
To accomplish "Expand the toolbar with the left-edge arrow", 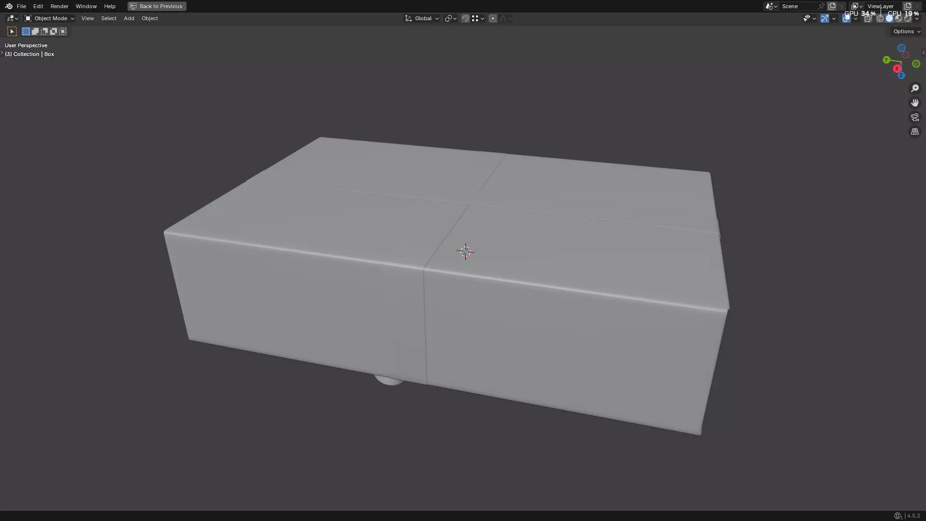I will click(x=2, y=53).
